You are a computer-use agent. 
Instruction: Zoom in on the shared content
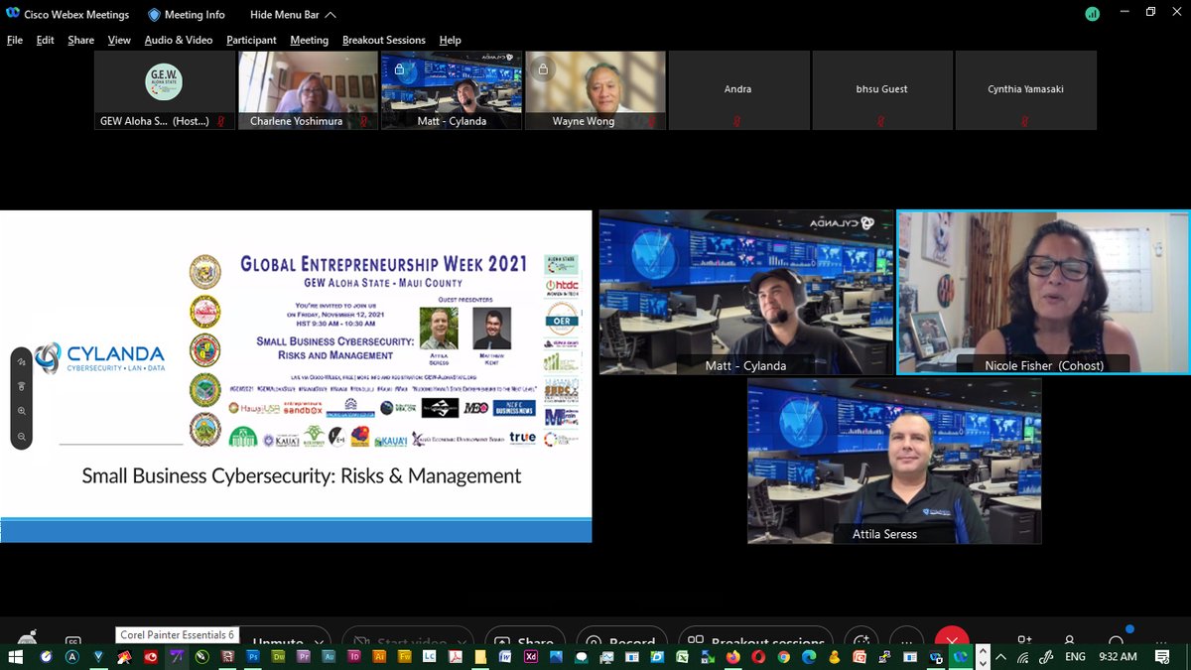pos(22,411)
